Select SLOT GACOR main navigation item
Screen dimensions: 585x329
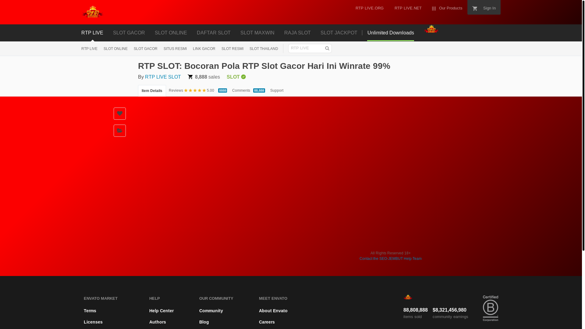click(129, 33)
